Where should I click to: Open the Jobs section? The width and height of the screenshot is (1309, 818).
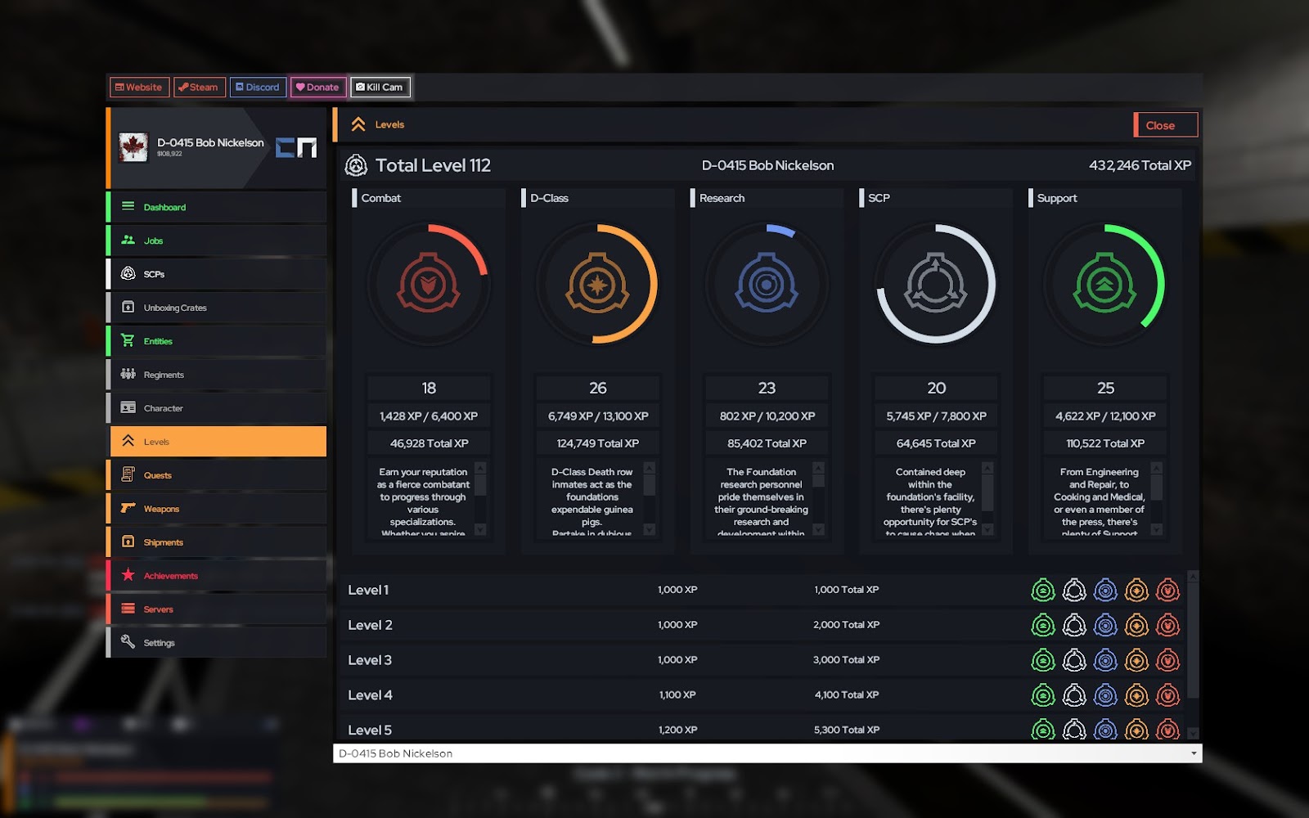click(218, 240)
